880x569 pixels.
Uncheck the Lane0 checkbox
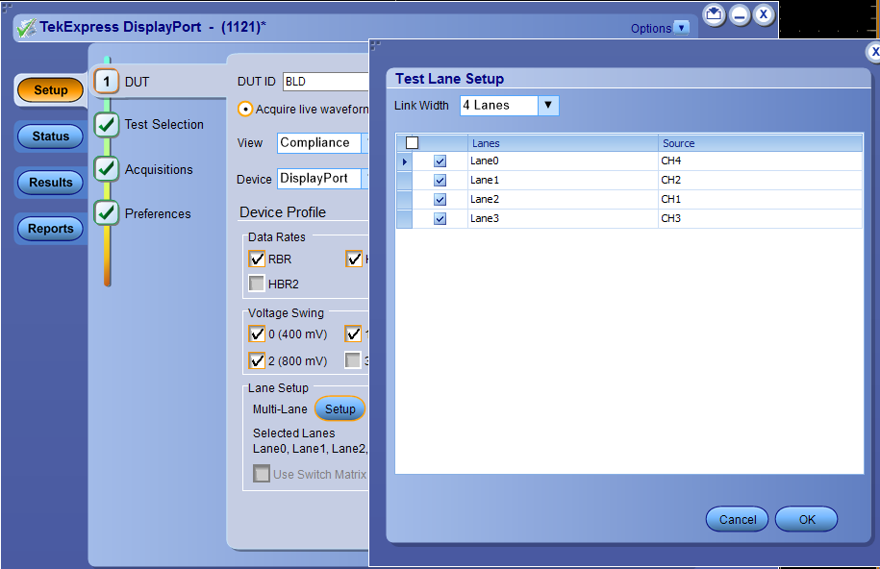click(440, 161)
